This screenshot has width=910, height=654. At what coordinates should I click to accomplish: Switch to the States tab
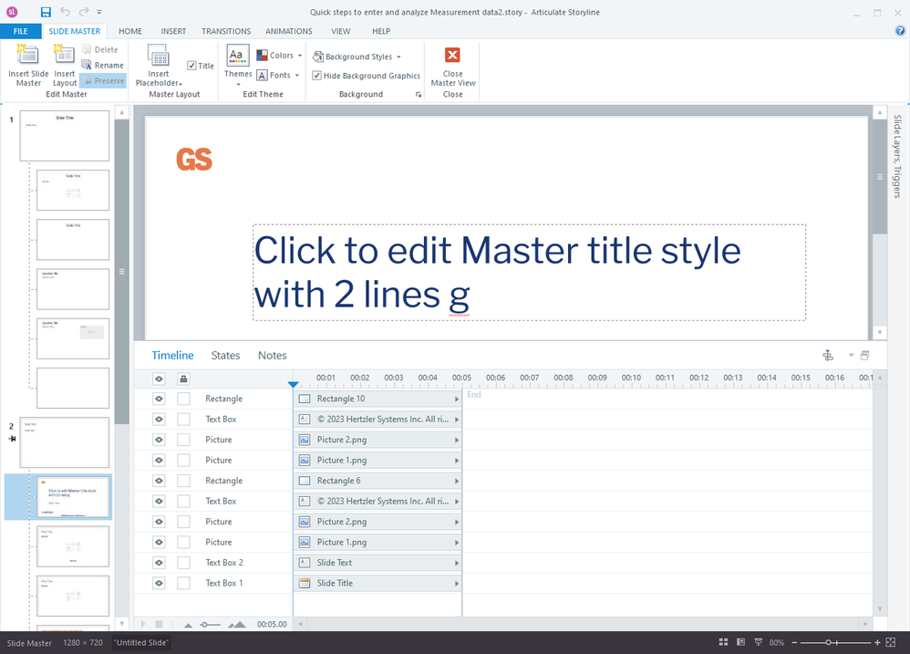click(x=225, y=356)
